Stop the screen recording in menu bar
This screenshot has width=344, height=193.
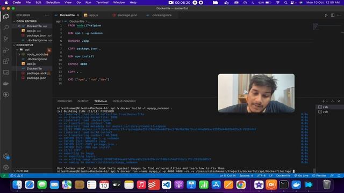coord(201,2)
